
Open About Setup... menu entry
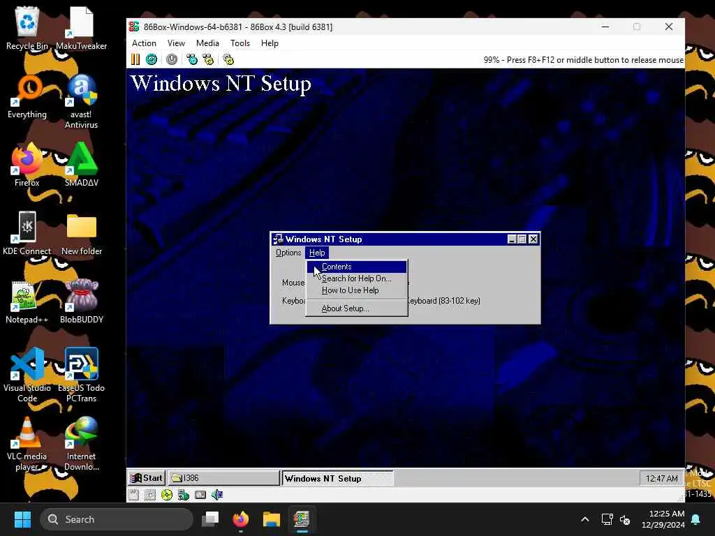[x=357, y=308]
